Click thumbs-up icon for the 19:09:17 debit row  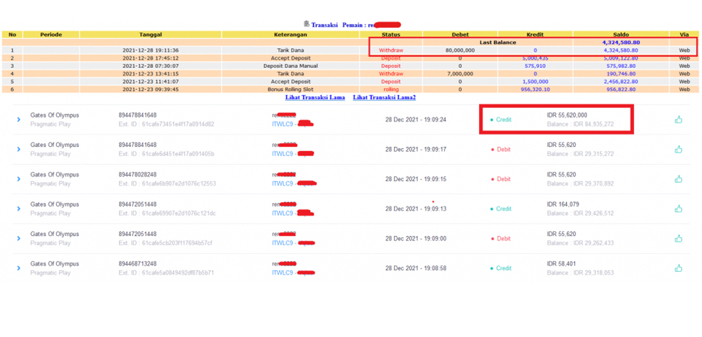[x=678, y=149]
